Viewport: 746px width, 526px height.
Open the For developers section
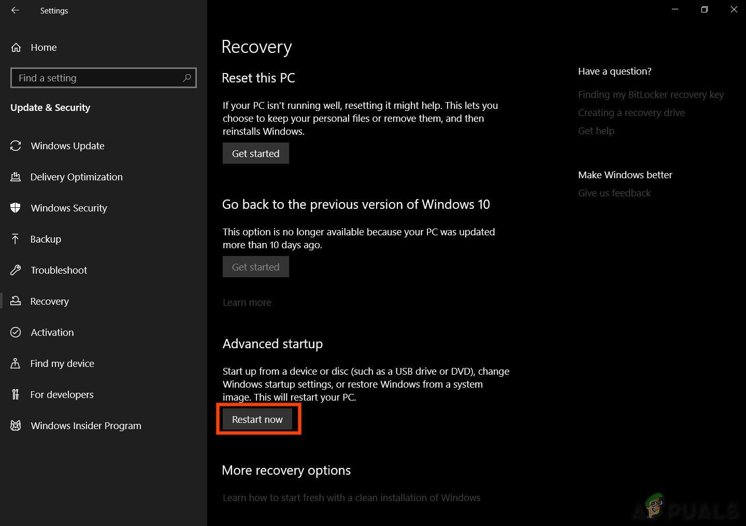tap(62, 394)
